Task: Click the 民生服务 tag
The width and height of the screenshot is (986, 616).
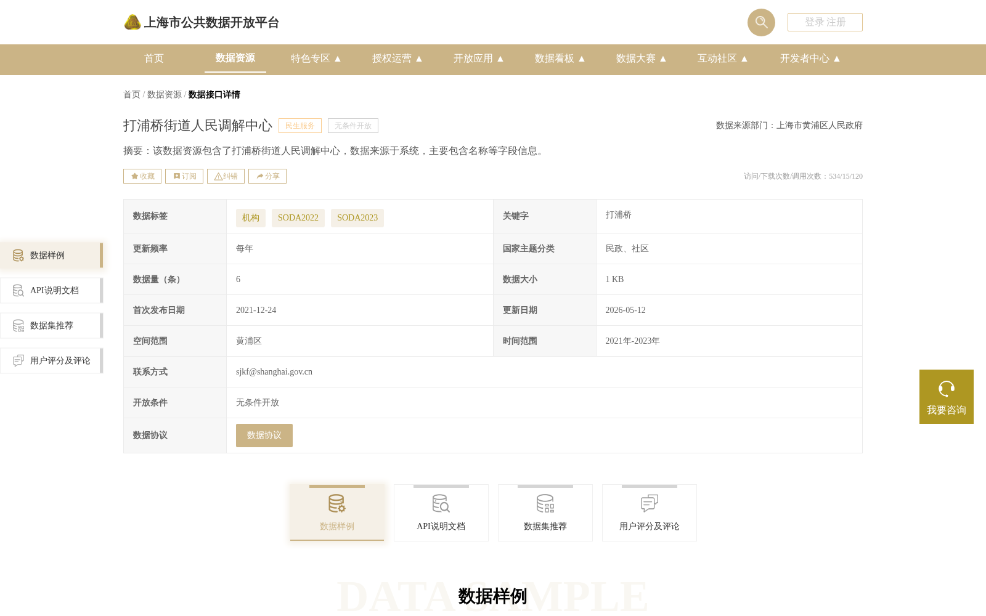Action: (x=300, y=126)
